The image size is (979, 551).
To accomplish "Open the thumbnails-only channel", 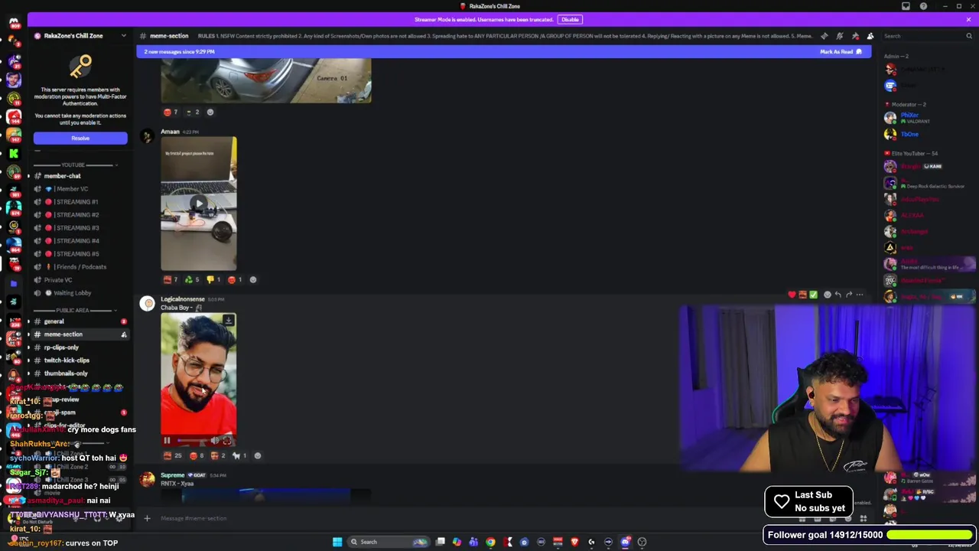I will coord(79,373).
